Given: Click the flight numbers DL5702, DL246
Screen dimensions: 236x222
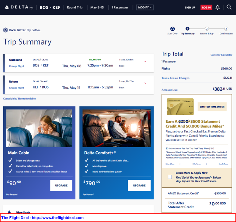Looking at the screenshot, I should coord(41,60).
